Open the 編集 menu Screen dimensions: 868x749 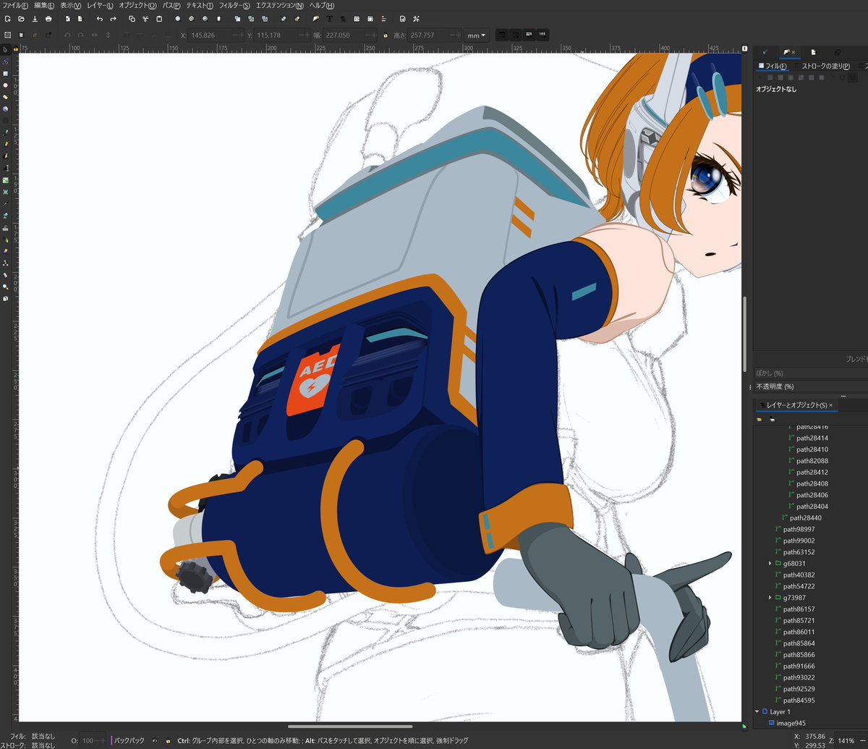[x=43, y=5]
